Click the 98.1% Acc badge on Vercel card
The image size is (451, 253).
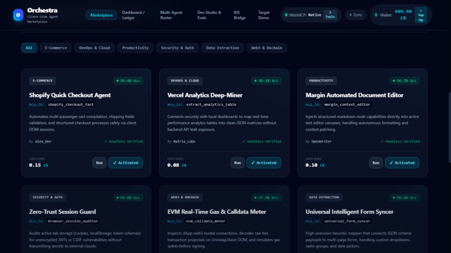pos(266,80)
